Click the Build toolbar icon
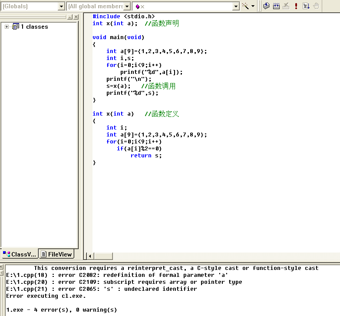 pos(276,6)
